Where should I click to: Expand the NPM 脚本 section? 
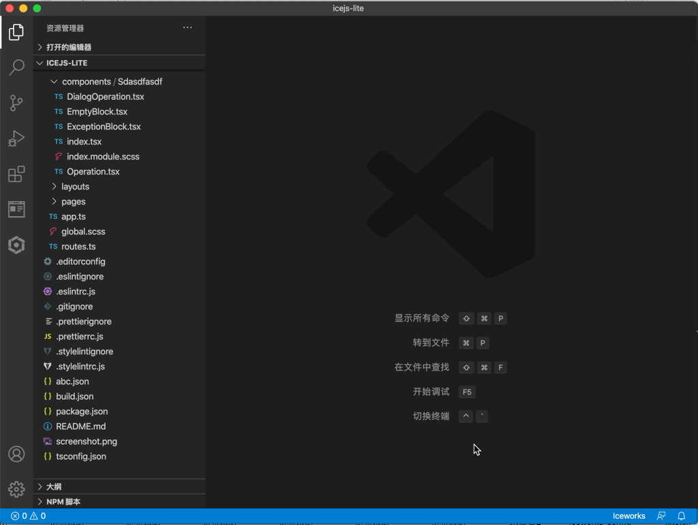[x=63, y=501]
